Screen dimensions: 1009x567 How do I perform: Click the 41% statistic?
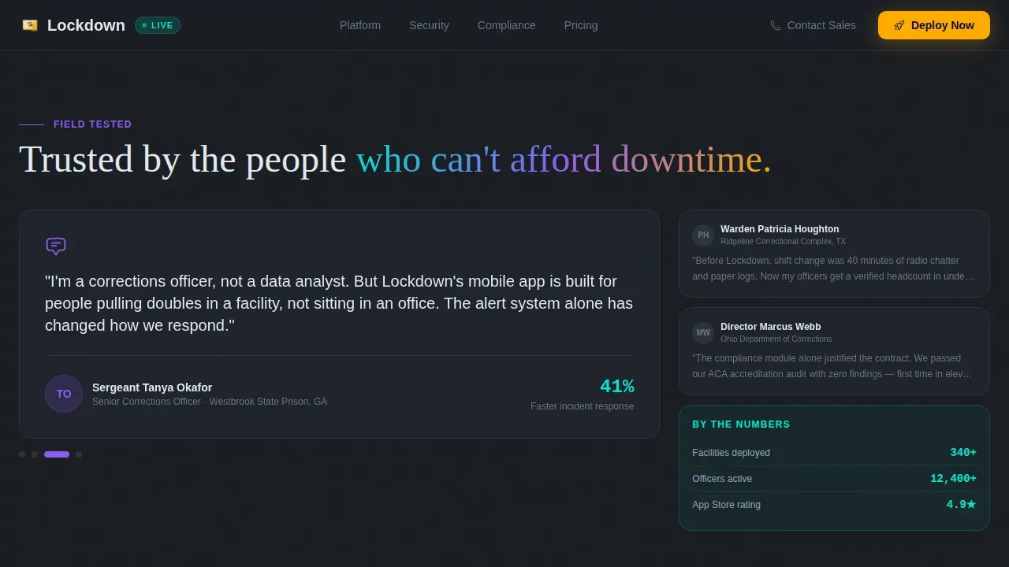(616, 387)
